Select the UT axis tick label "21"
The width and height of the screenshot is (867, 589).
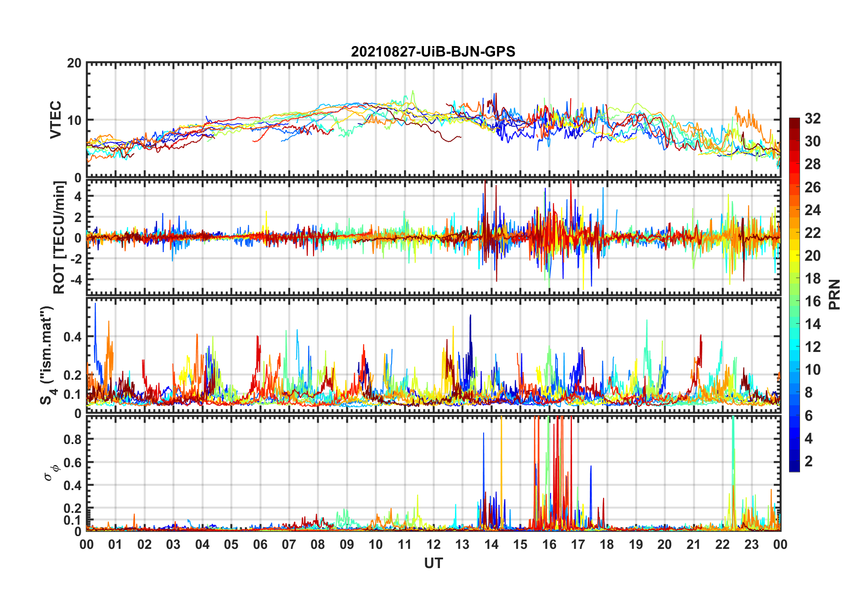[694, 544]
